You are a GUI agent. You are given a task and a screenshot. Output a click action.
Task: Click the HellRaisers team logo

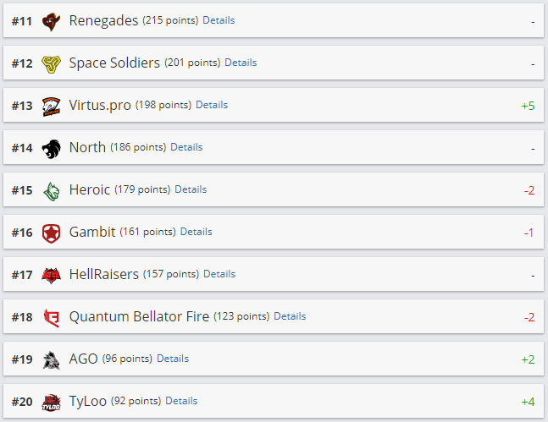[52, 274]
